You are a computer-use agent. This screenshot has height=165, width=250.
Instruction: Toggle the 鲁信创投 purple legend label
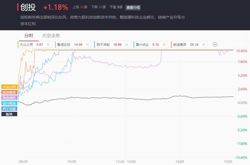click(x=9, y=98)
